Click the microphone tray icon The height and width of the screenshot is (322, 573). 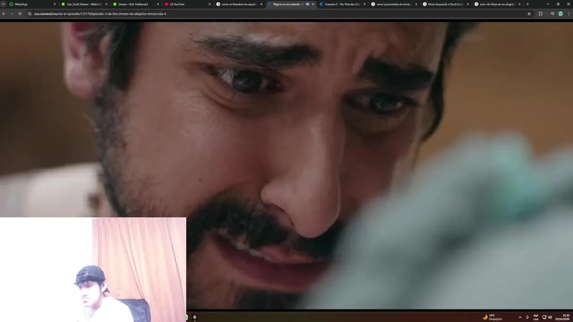click(x=527, y=317)
